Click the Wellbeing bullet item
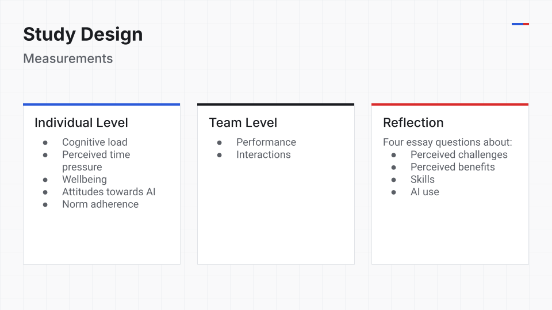 pos(85,179)
